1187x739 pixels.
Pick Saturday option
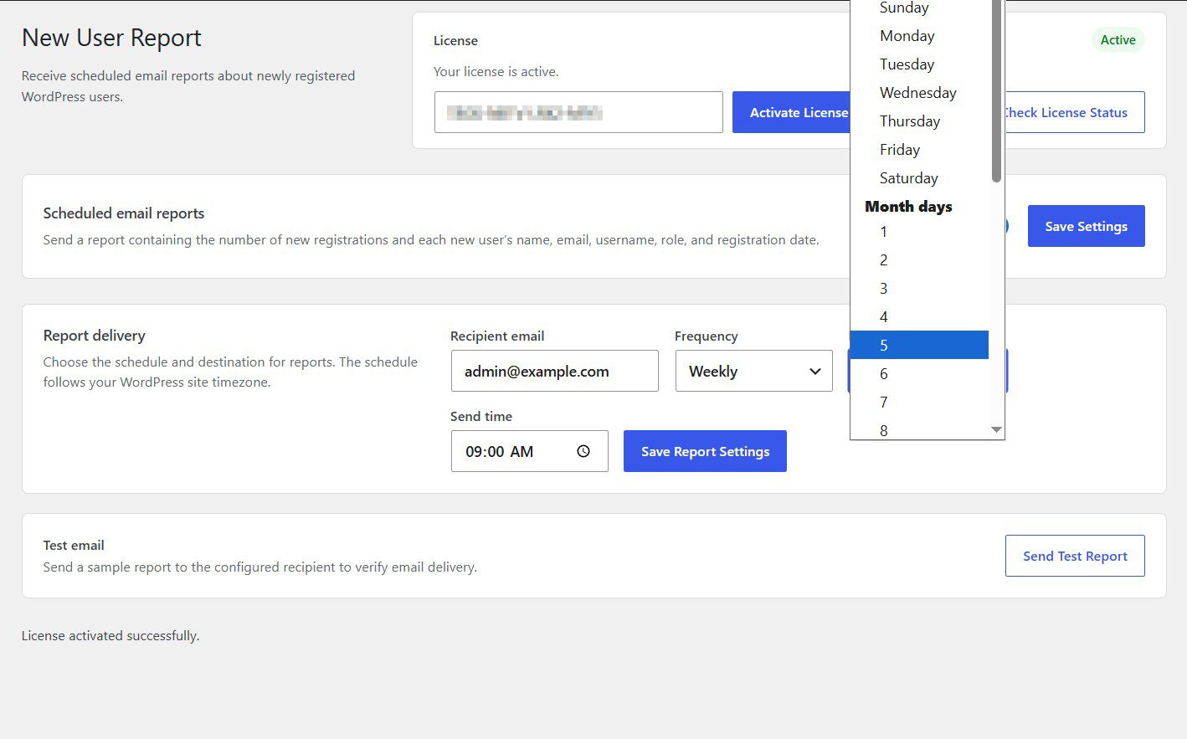919,178
